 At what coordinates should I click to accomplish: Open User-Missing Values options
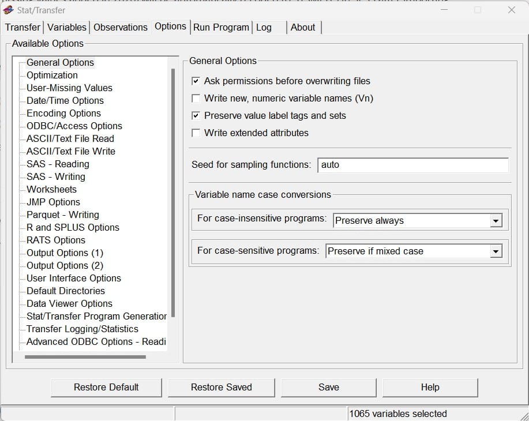[69, 88]
